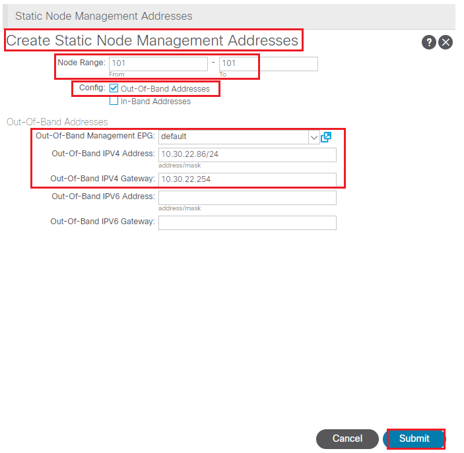
Task: Click the Cancel button
Action: [x=347, y=438]
